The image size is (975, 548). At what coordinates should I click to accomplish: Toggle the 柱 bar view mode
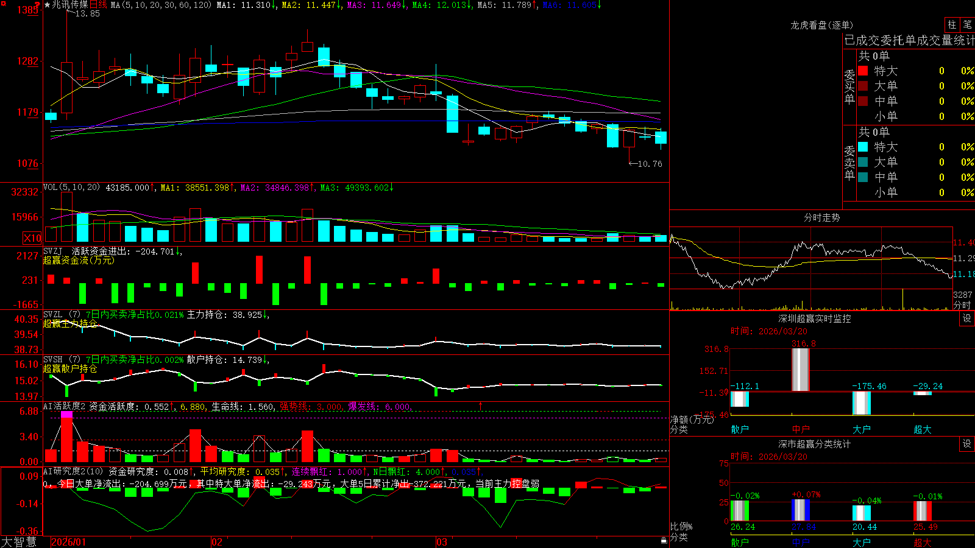click(x=952, y=25)
